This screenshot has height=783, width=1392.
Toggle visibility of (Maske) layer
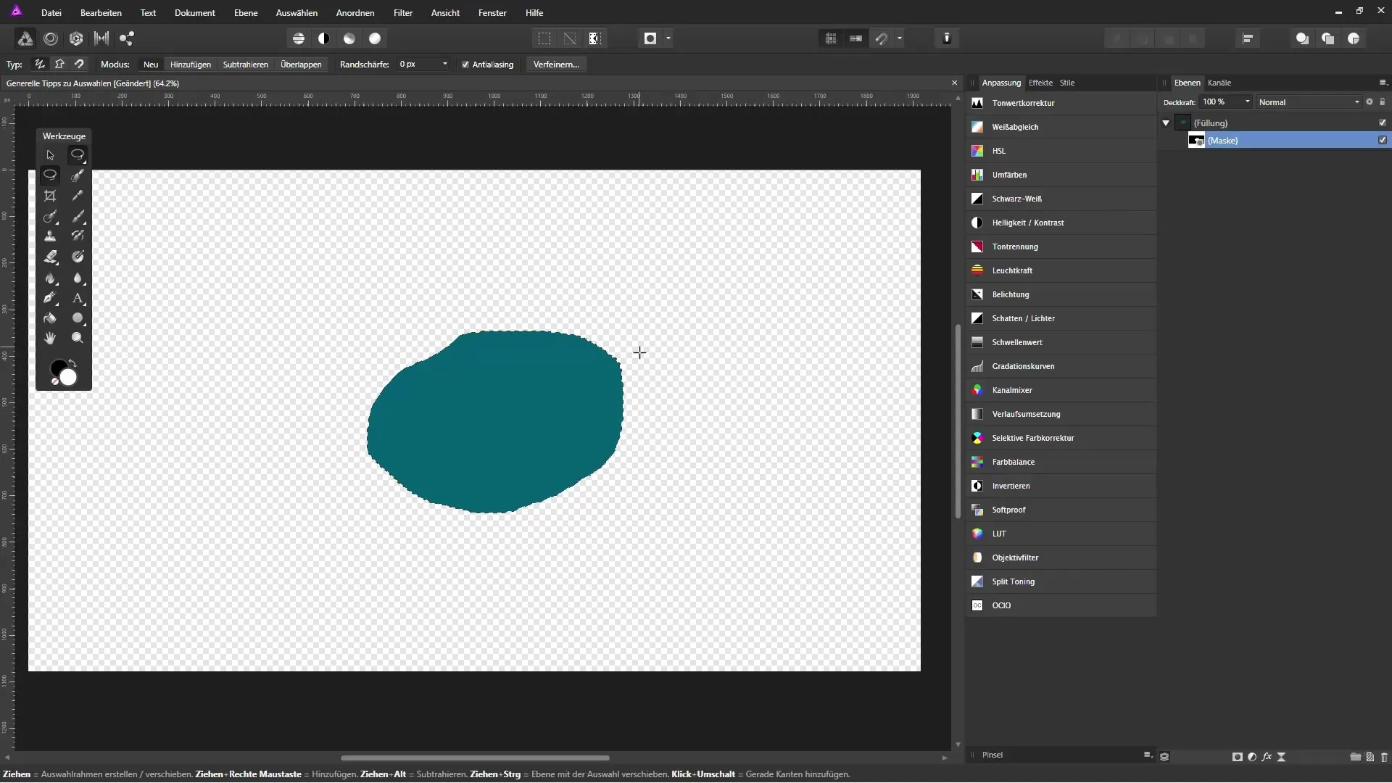coord(1383,141)
